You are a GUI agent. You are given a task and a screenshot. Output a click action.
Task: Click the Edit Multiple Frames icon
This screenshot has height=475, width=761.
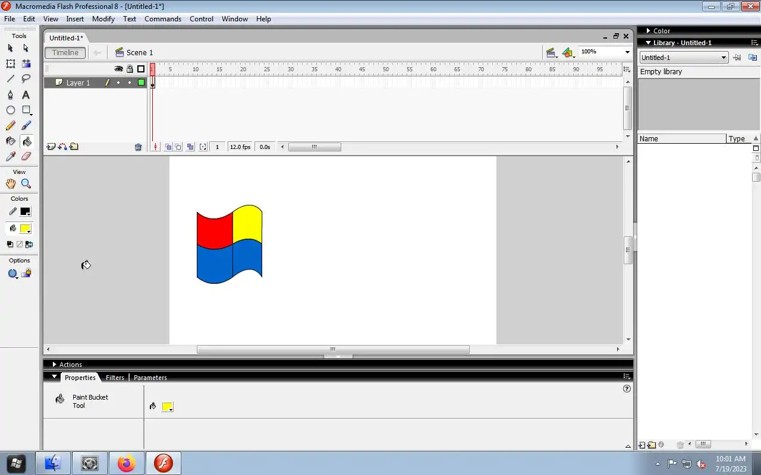tap(190, 147)
